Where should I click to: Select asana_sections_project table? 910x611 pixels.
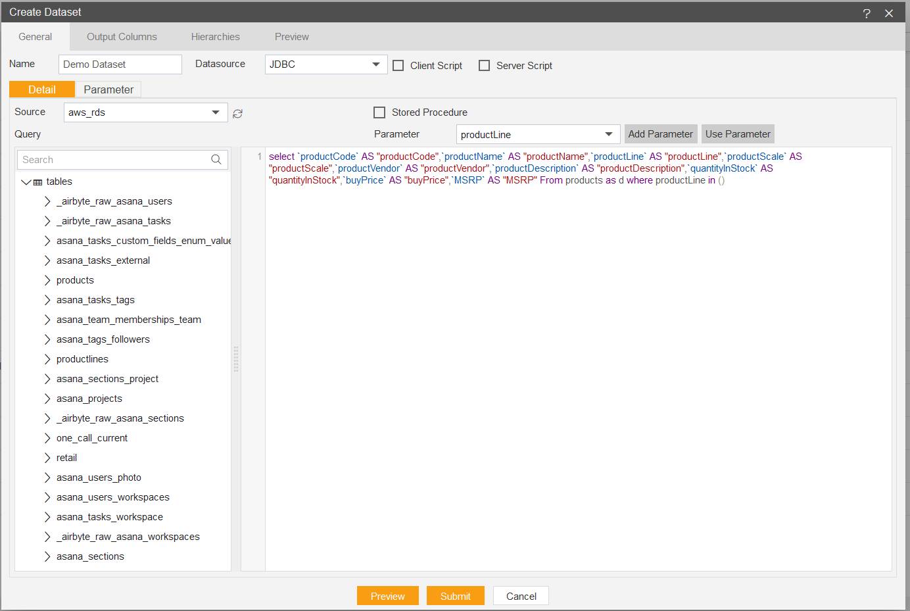pos(107,379)
